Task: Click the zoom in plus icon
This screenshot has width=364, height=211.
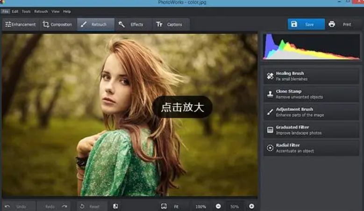Action: point(251,206)
